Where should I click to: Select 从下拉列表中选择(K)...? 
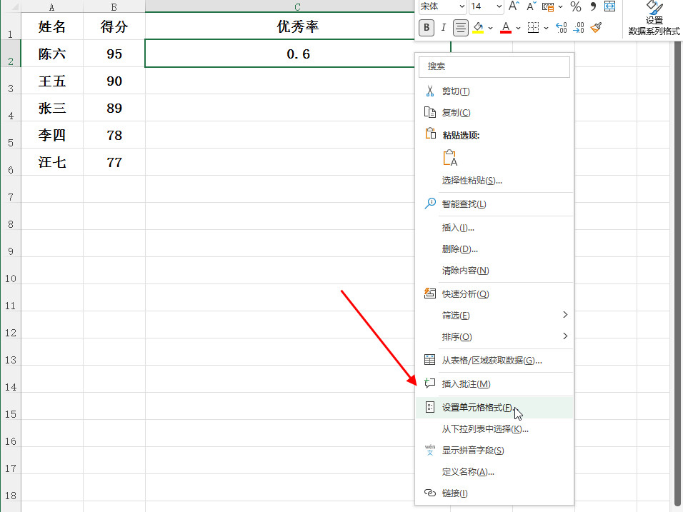(x=494, y=429)
